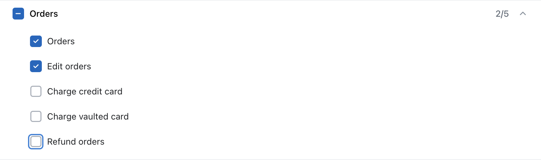
Task: Click the "Charge credit card" label text
Action: [85, 92]
